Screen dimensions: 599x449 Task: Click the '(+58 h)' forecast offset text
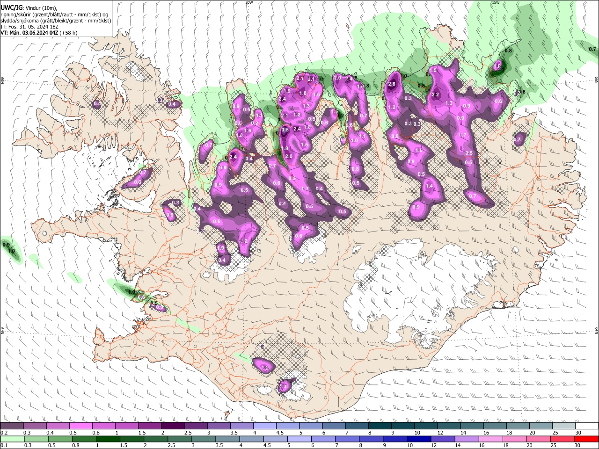pos(68,33)
